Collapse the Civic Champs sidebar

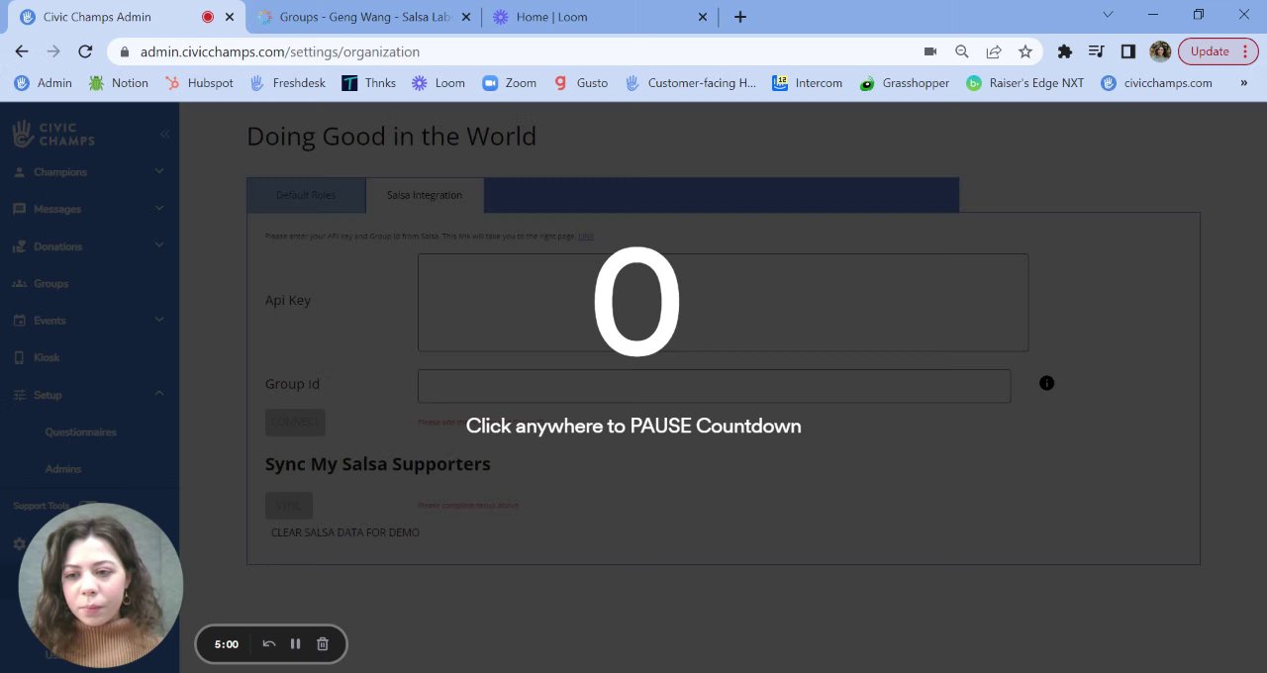point(164,134)
